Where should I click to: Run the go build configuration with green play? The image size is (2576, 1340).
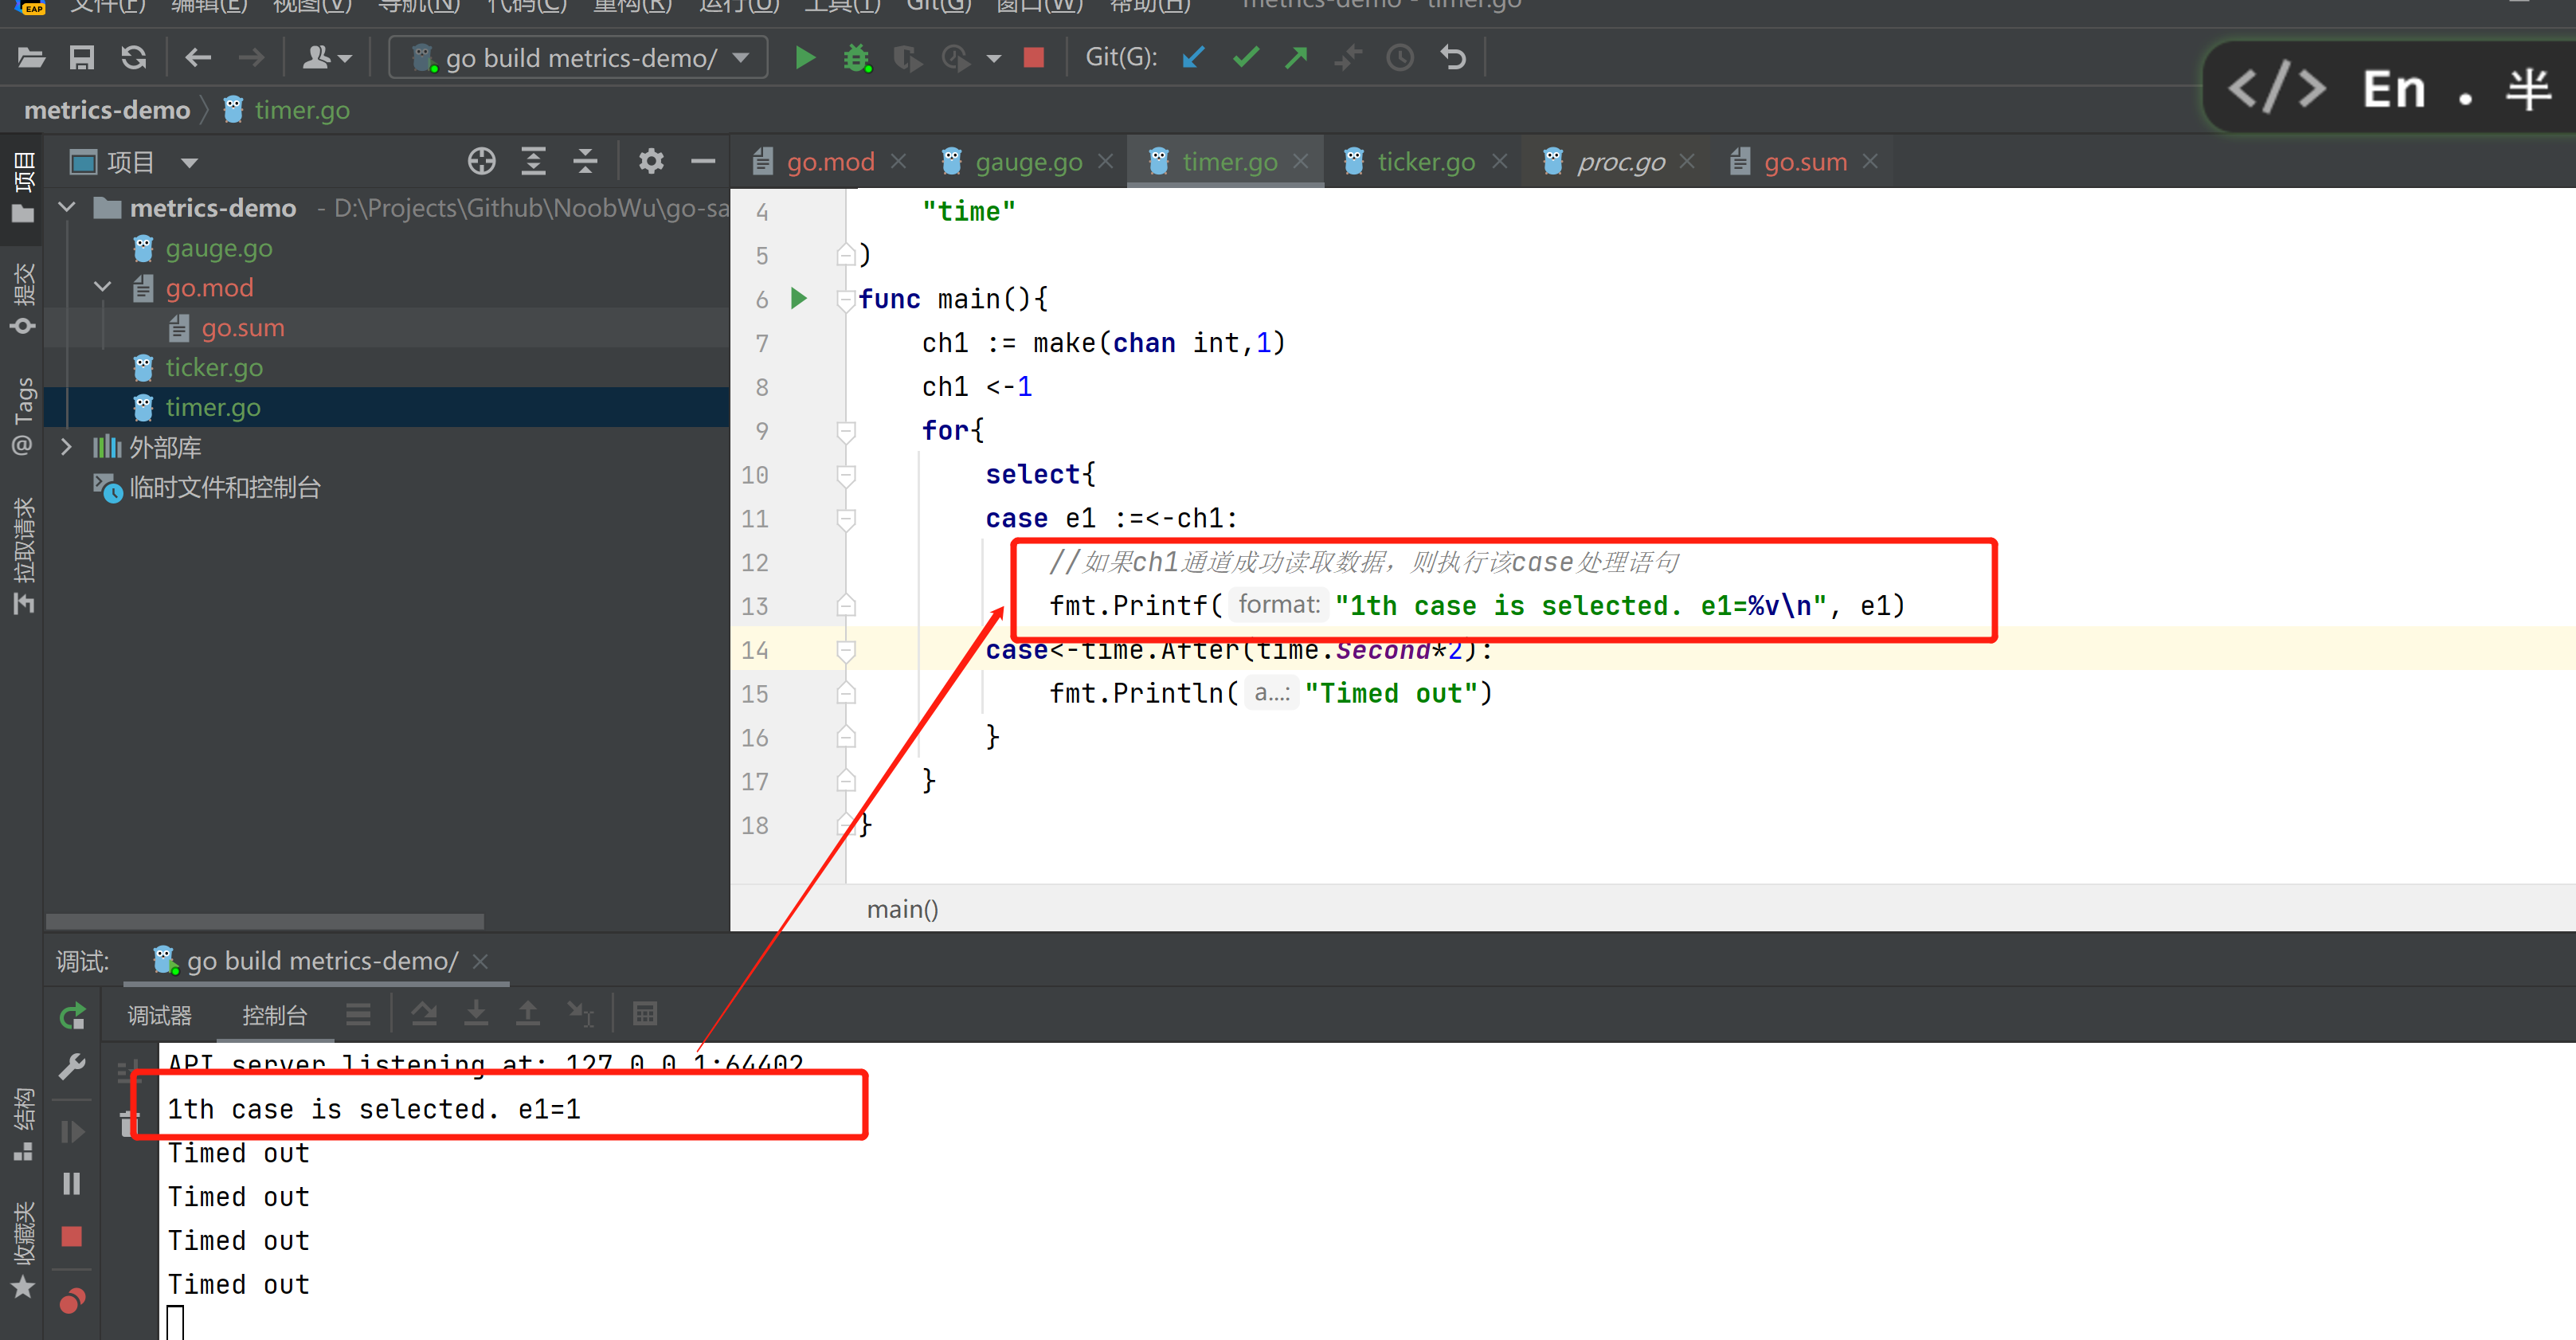(x=804, y=58)
